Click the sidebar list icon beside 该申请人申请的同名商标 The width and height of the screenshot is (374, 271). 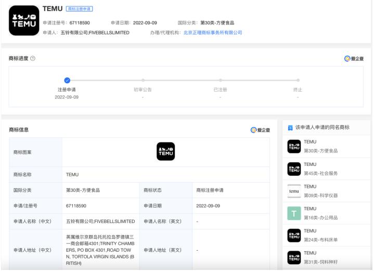290,127
